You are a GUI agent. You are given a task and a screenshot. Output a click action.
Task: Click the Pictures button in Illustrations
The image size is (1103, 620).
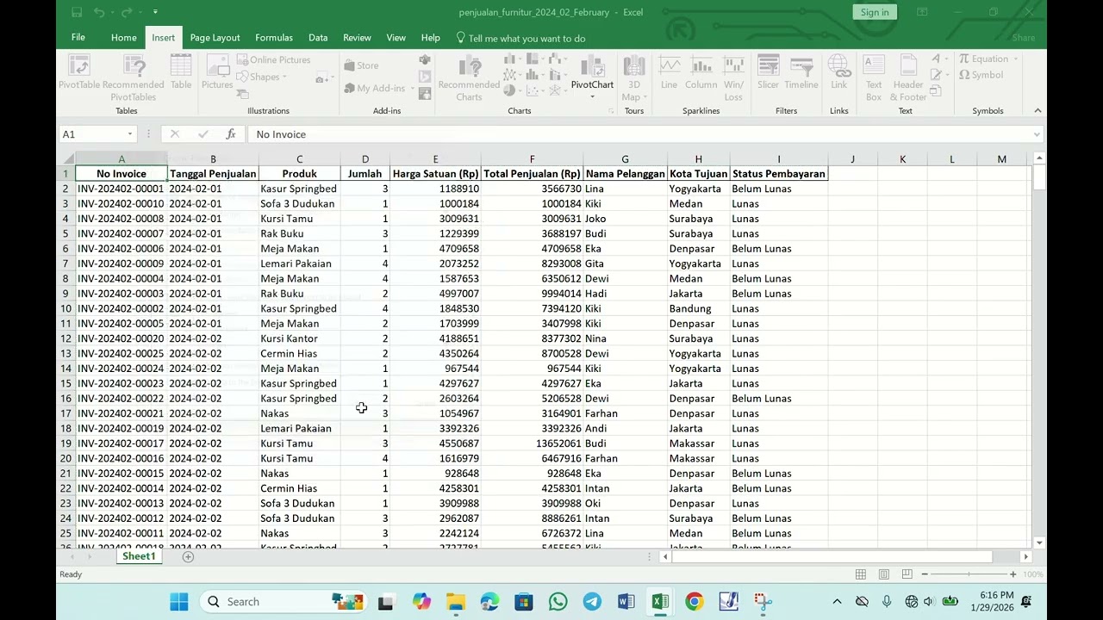(x=217, y=72)
